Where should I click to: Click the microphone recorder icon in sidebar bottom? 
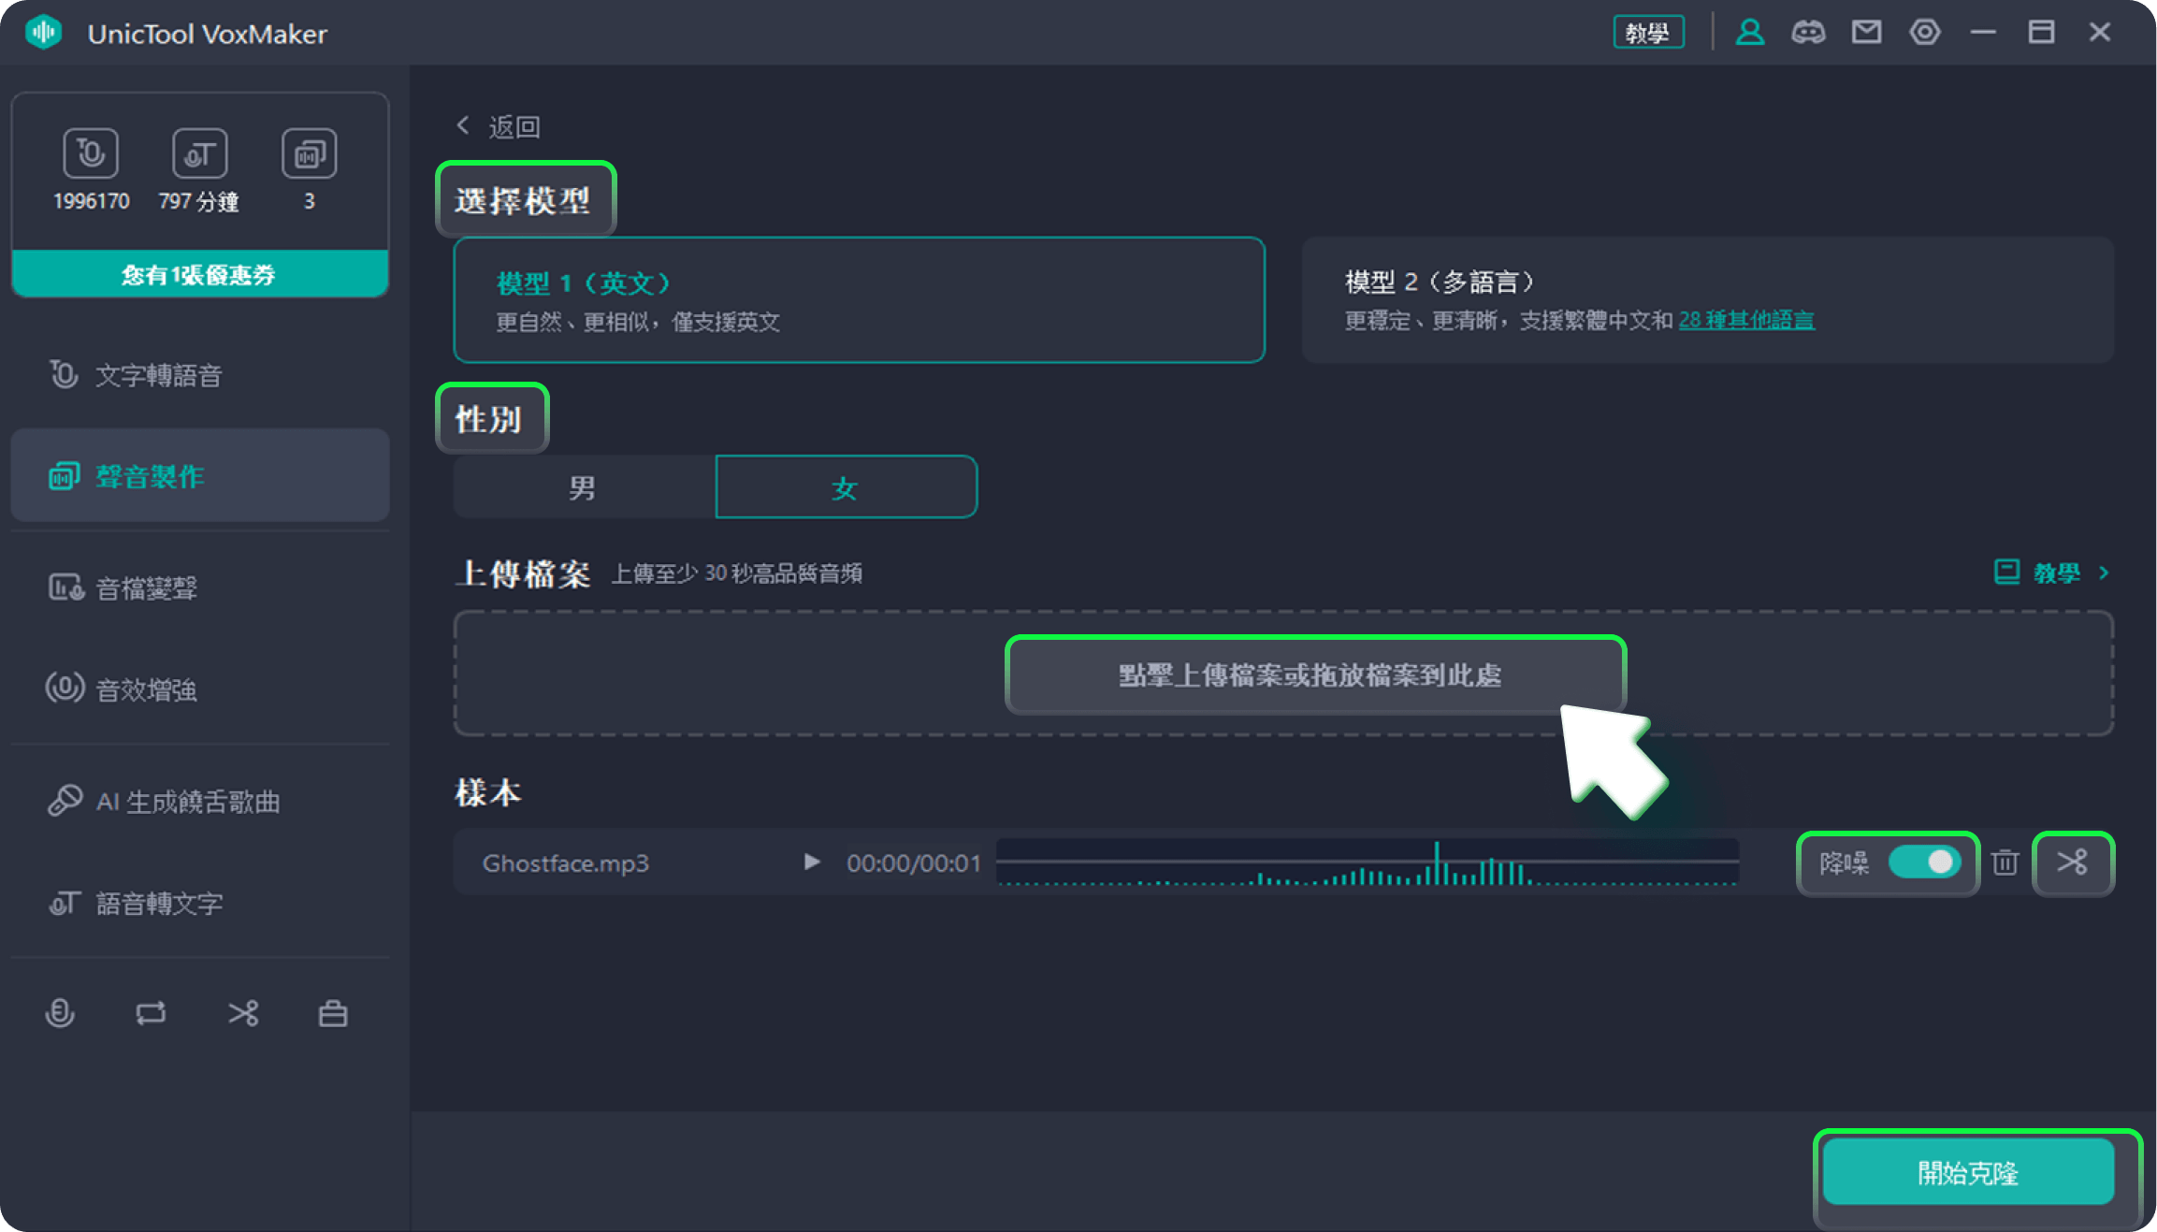[x=60, y=1013]
